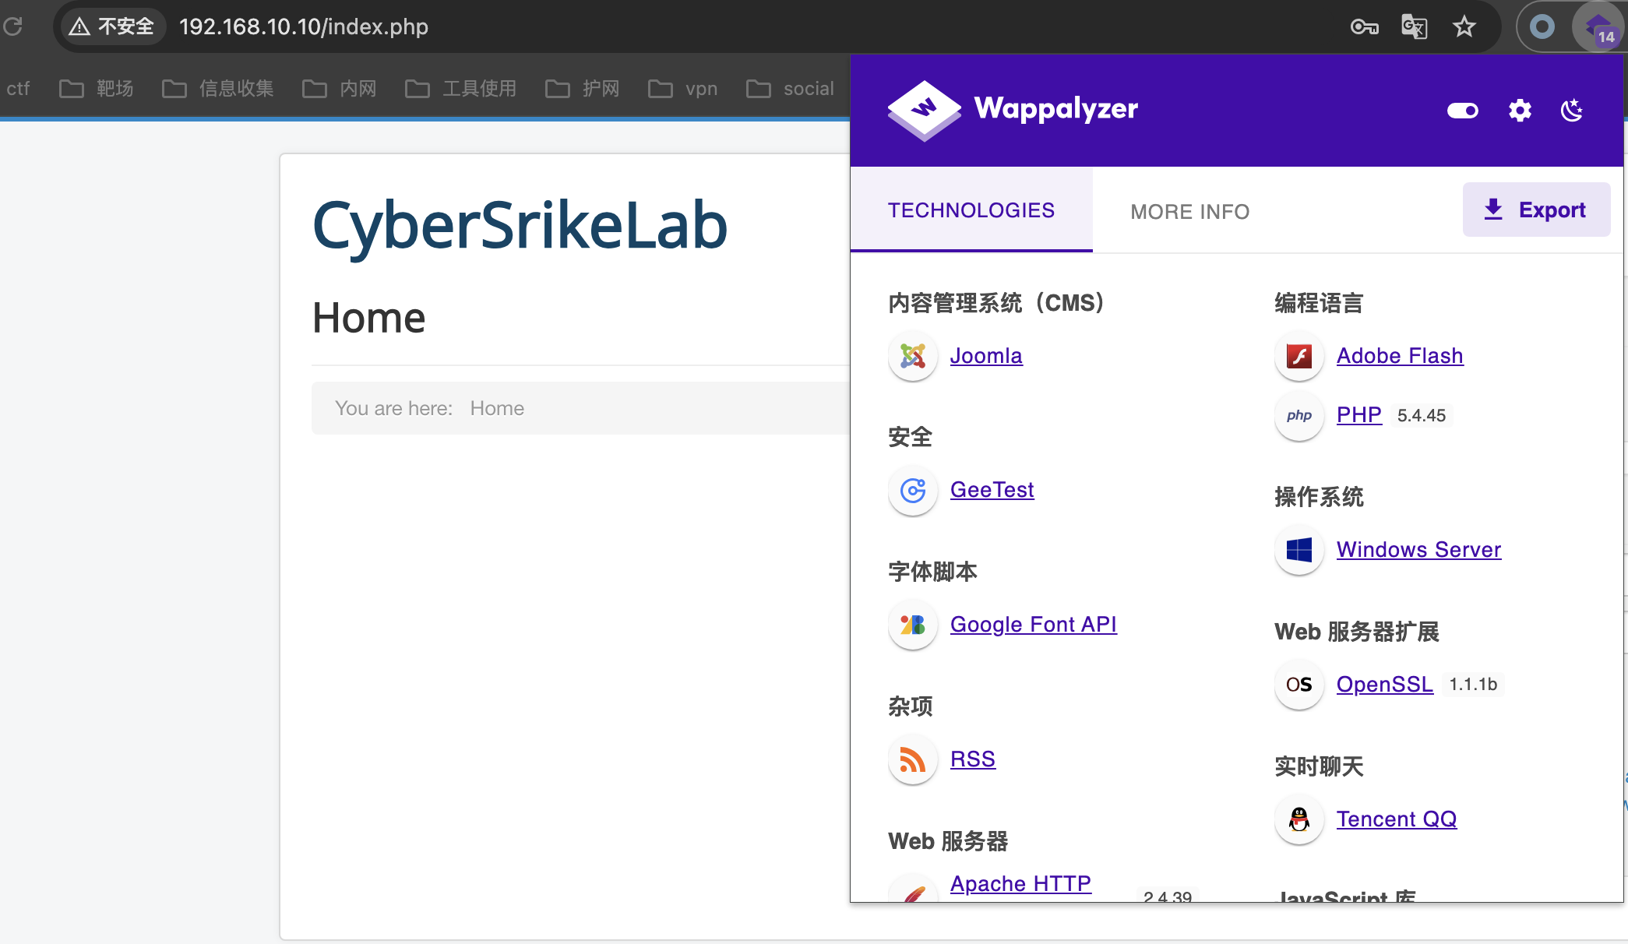Click the php logo icon
This screenshot has width=1628, height=944.
click(1299, 416)
